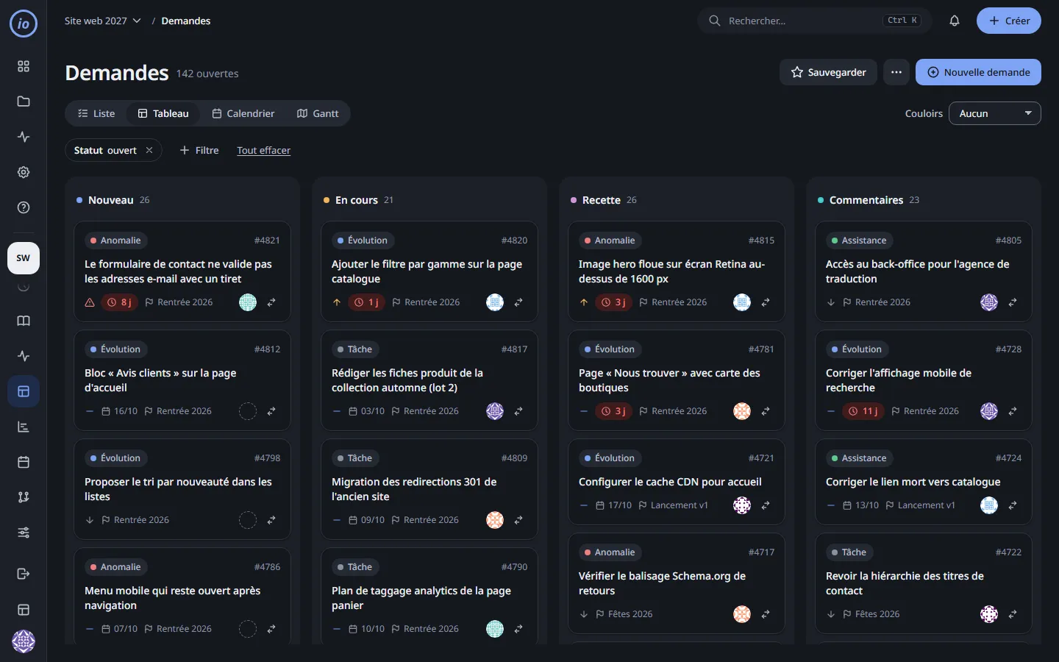Open the help question mark icon
The height and width of the screenshot is (662, 1059).
pyautogui.click(x=24, y=207)
